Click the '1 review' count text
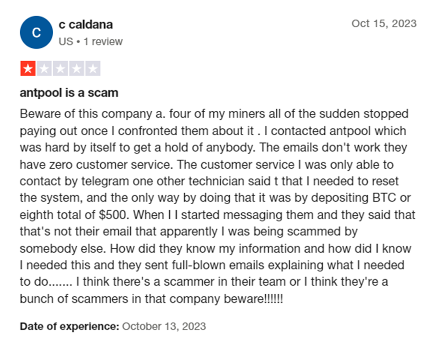The height and width of the screenshot is (338, 423). 103,42
